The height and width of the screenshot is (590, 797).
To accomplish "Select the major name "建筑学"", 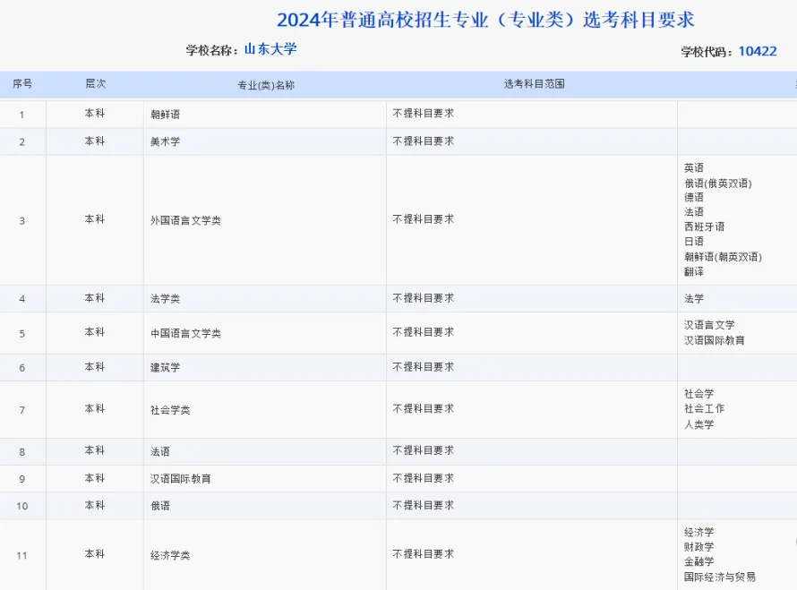I will click(x=165, y=367).
